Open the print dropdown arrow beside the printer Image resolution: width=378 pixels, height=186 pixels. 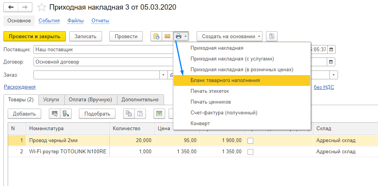(186, 37)
